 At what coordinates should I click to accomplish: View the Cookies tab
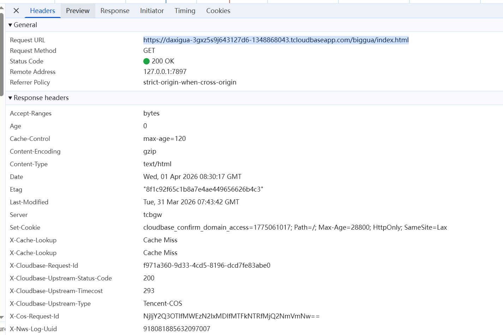coord(218,11)
